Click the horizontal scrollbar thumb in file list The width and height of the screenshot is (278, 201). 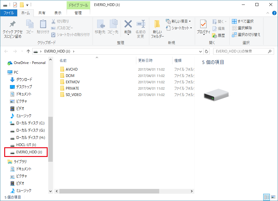coord(109,191)
